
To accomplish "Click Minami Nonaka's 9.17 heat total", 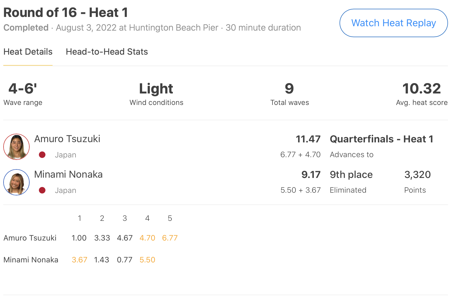I will [x=311, y=175].
